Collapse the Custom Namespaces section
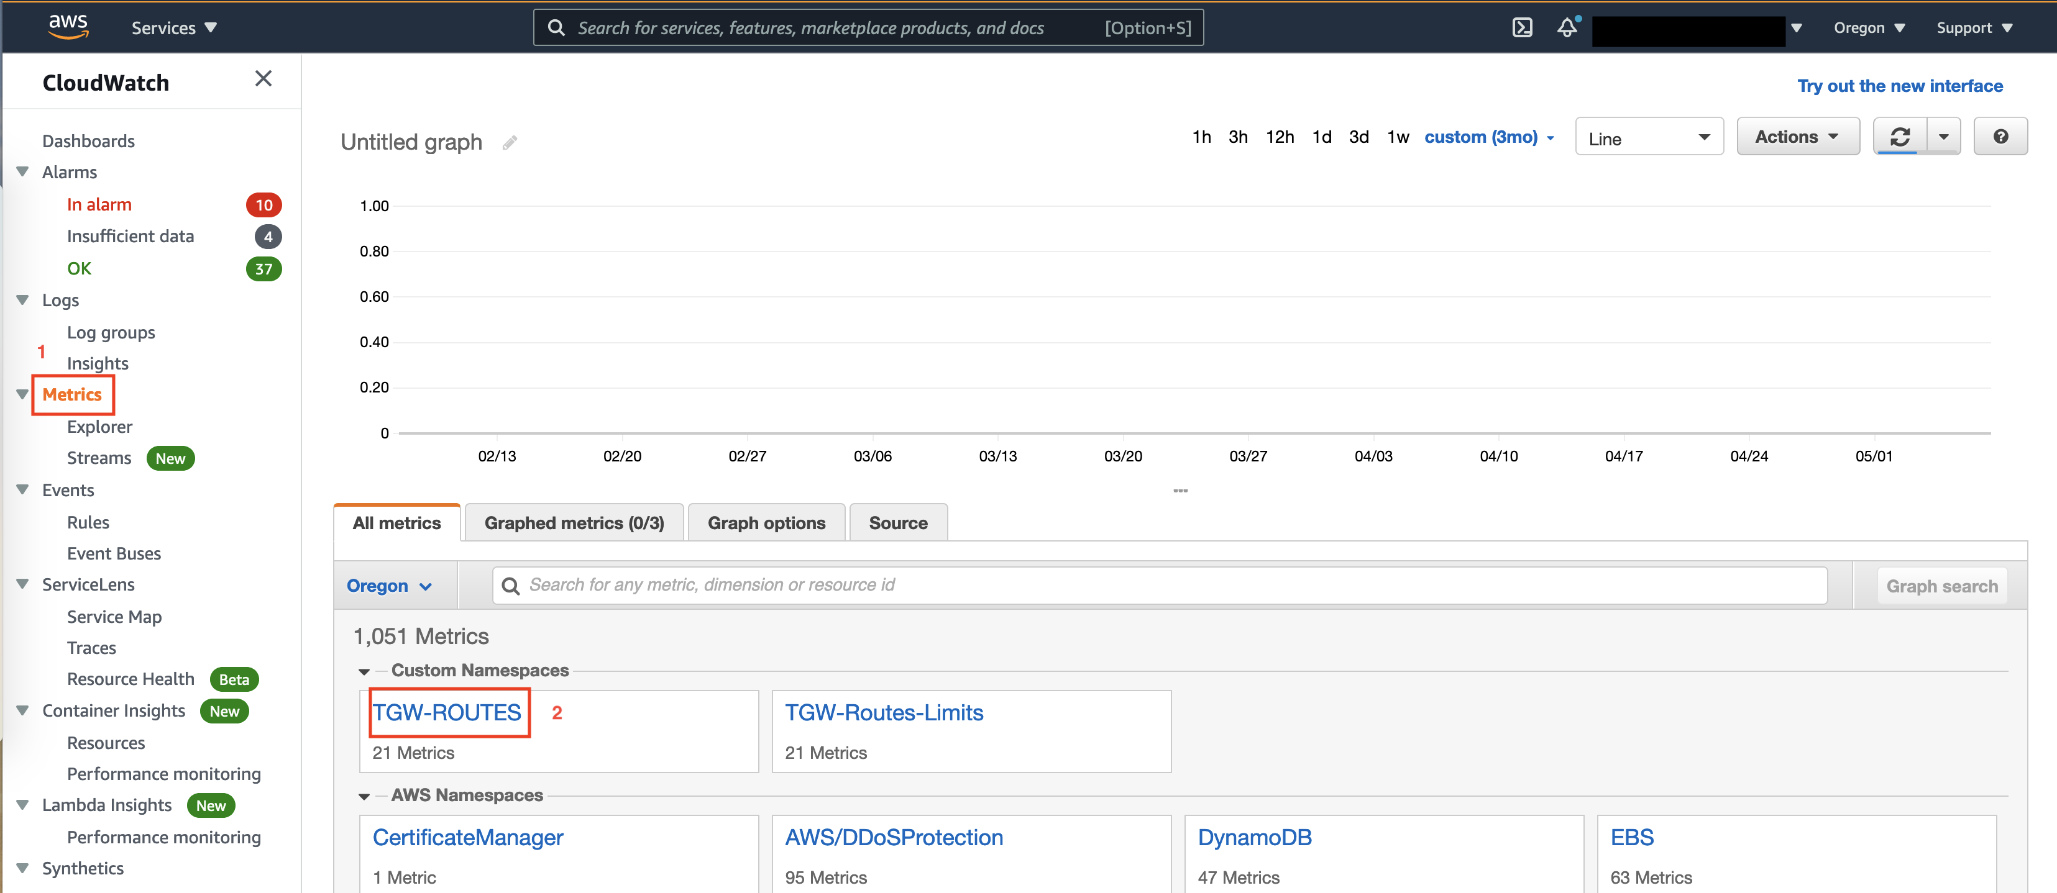 (x=364, y=671)
